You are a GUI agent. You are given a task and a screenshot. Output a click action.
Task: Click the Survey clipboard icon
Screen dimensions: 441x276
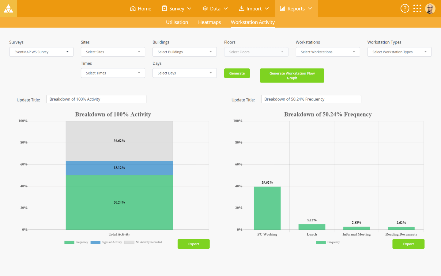[x=164, y=8]
